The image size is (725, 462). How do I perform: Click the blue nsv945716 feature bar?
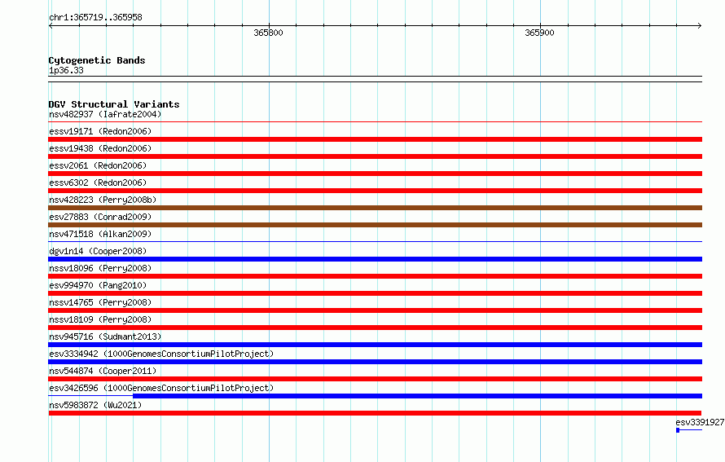pyautogui.click(x=375, y=345)
